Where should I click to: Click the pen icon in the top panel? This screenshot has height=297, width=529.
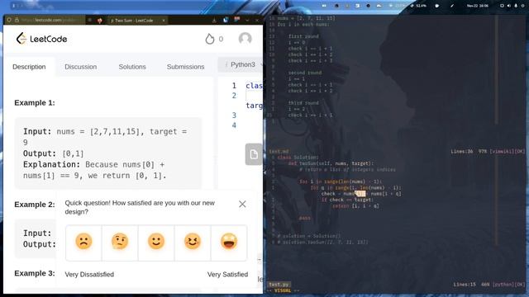(452, 6)
